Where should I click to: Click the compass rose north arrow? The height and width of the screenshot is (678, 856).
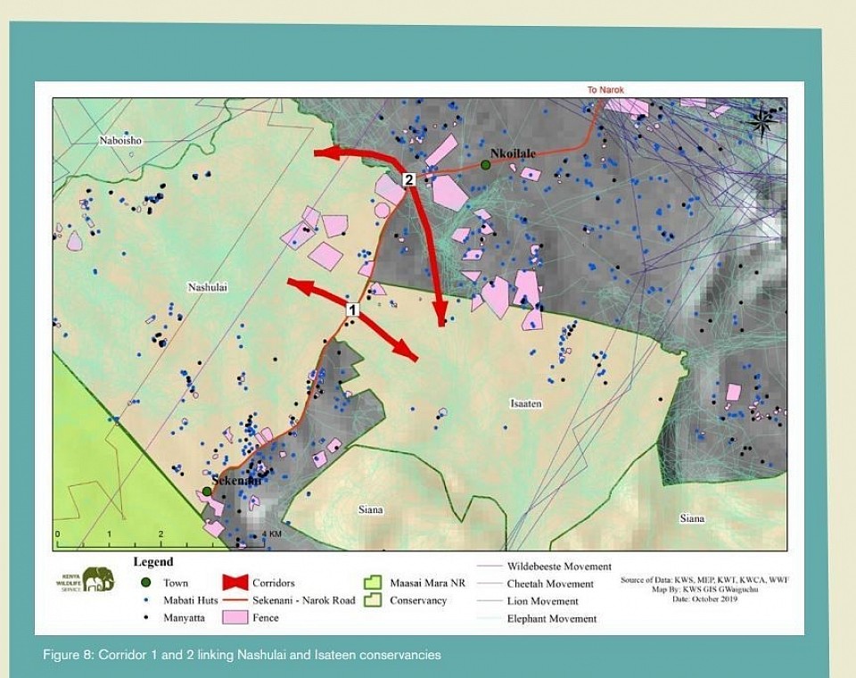pos(761,120)
